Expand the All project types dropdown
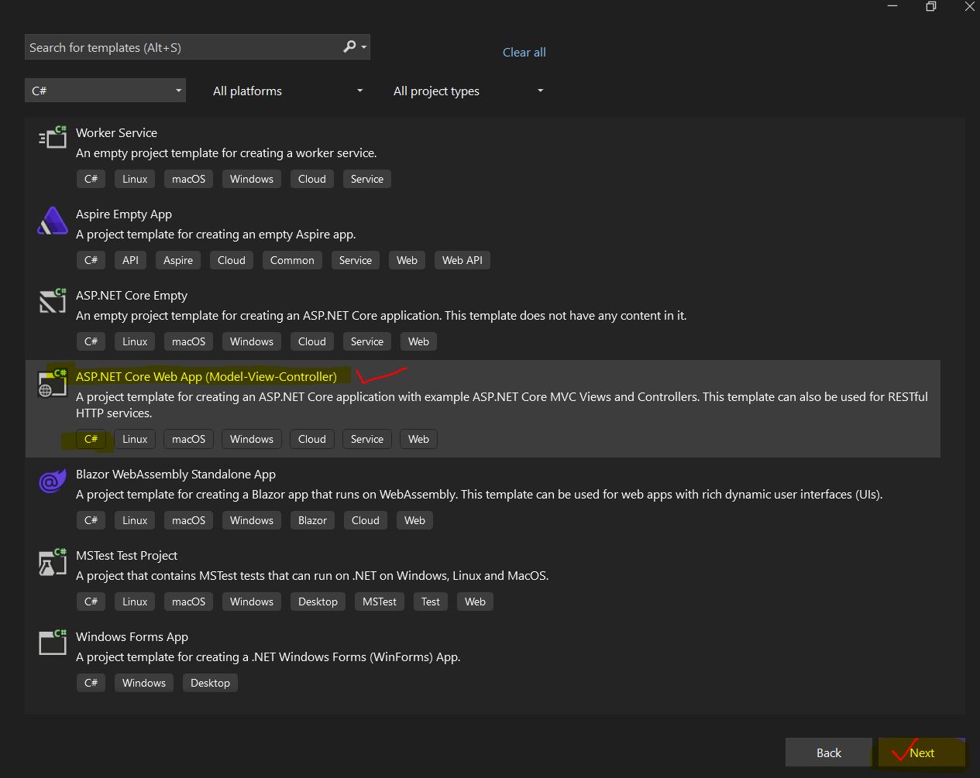This screenshot has width=980, height=778. (x=468, y=91)
